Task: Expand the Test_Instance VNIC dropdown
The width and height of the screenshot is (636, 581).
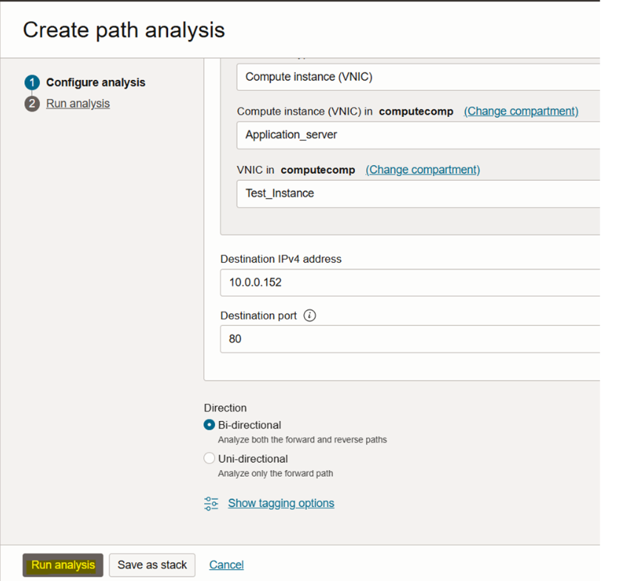Action: pyautogui.click(x=418, y=194)
